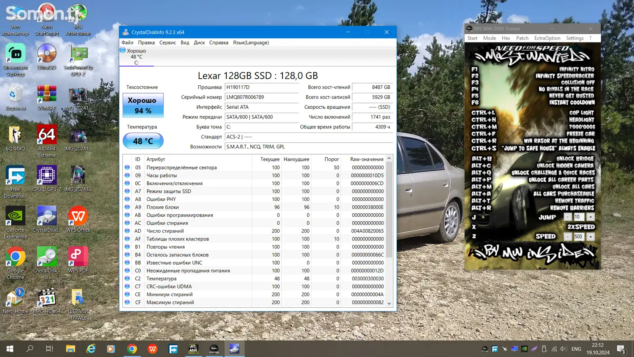Image resolution: width=634 pixels, height=357 pixels.
Task: Launch Nero Home desktop icon
Action: (15, 301)
